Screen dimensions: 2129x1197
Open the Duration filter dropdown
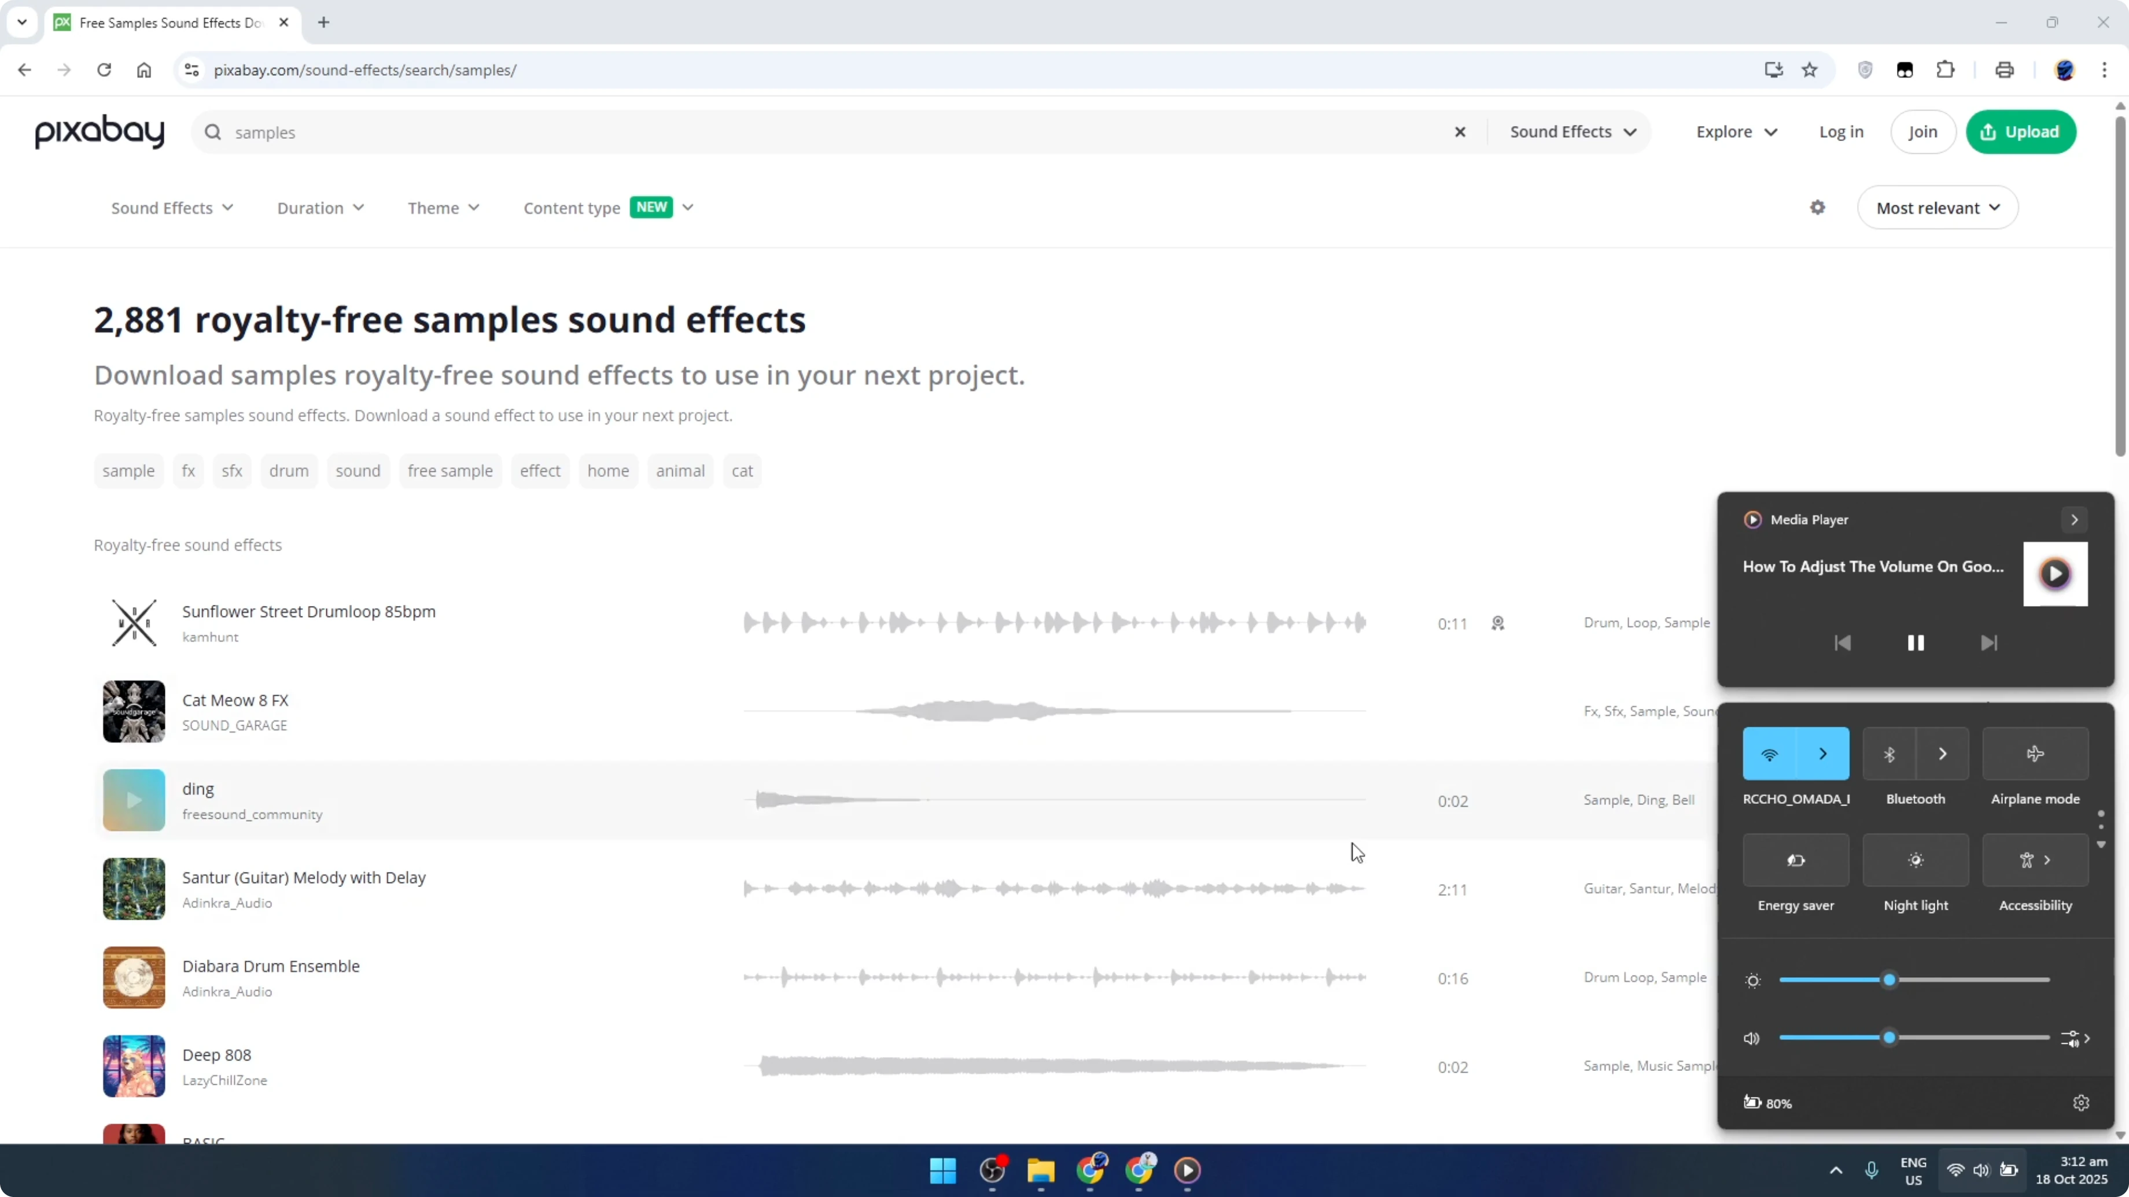tap(321, 208)
